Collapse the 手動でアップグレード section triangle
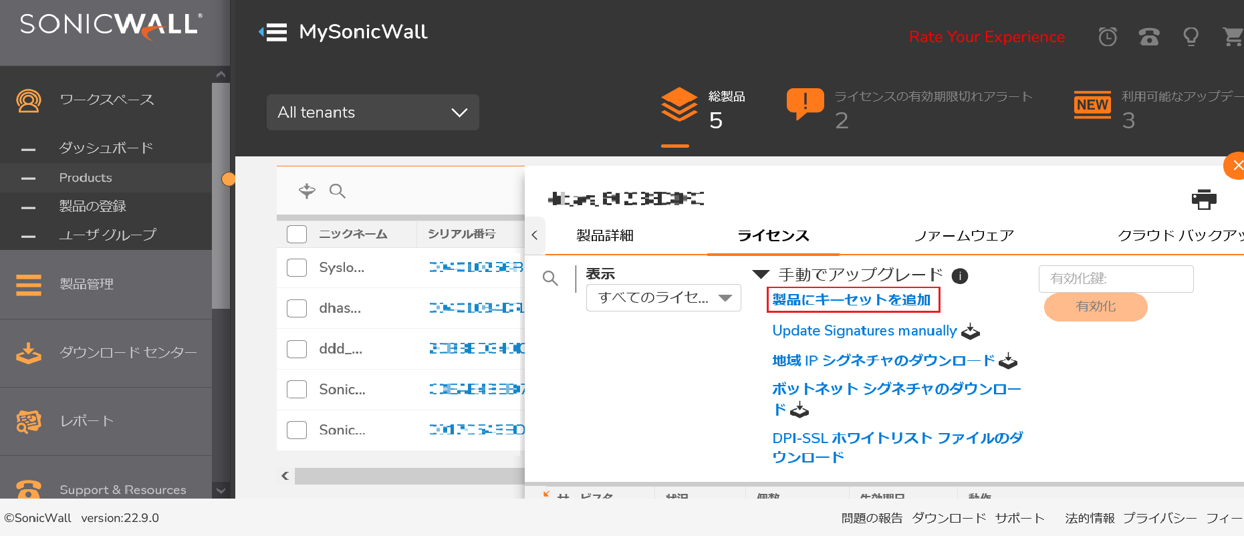The height and width of the screenshot is (536, 1244). point(761,274)
